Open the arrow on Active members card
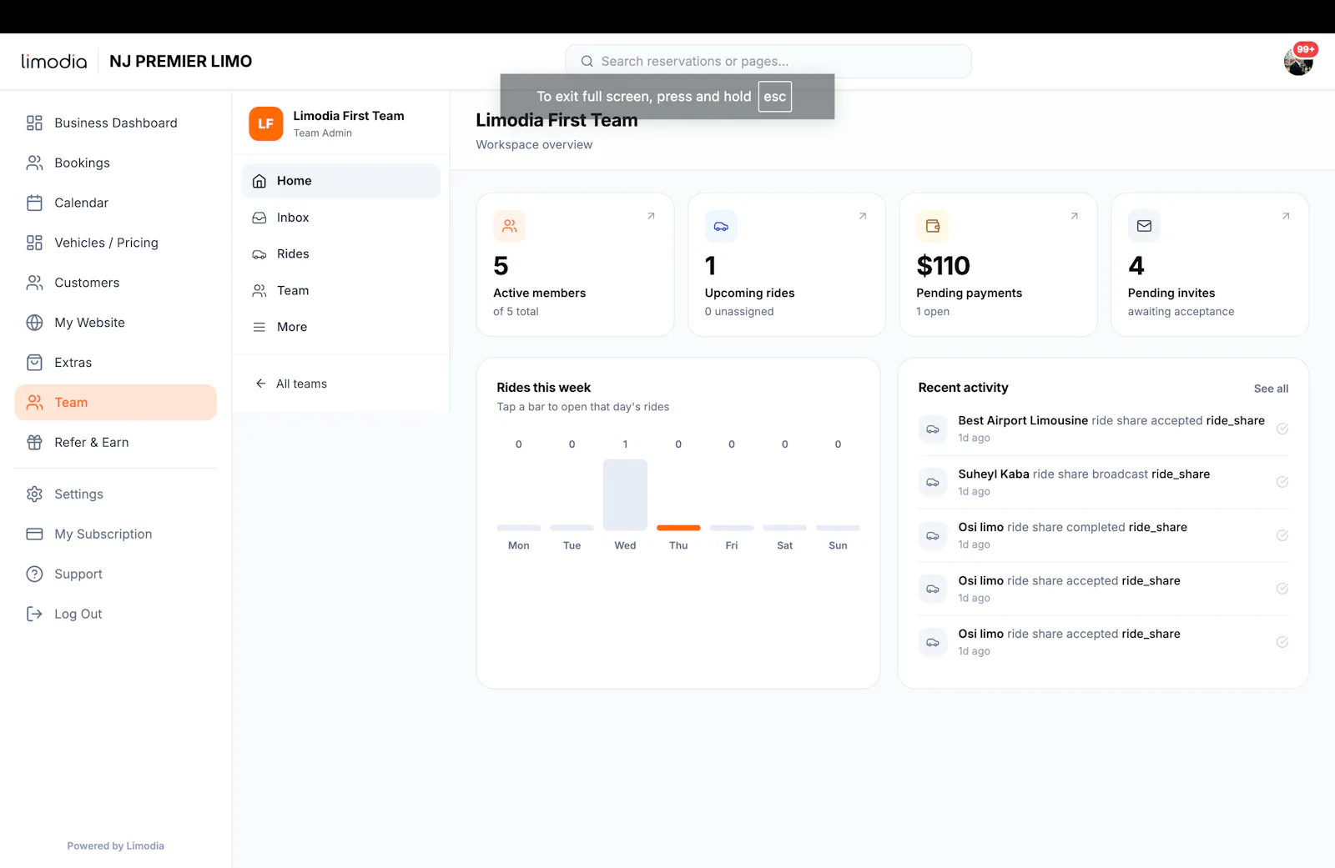 (x=651, y=216)
